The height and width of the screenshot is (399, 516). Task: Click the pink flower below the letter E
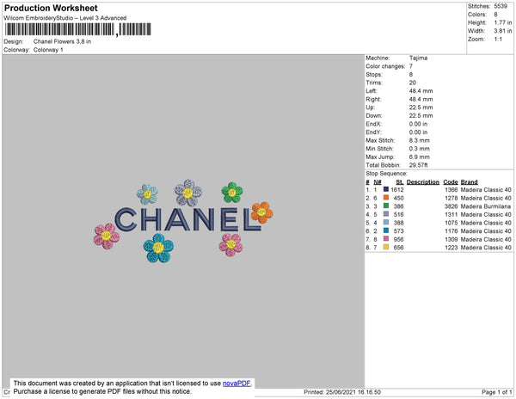pos(230,245)
